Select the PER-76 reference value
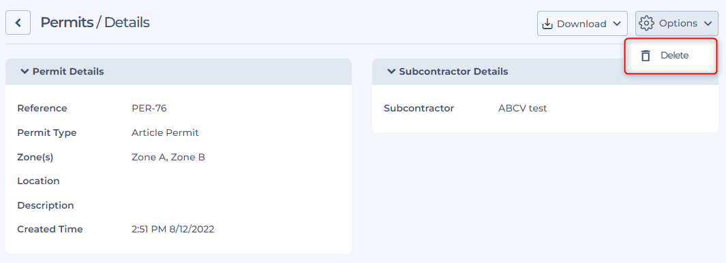Image resolution: width=726 pixels, height=263 pixels. pyautogui.click(x=149, y=109)
